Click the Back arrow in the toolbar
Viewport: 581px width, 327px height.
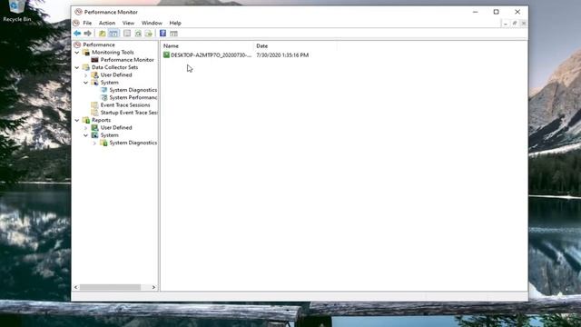pos(77,34)
